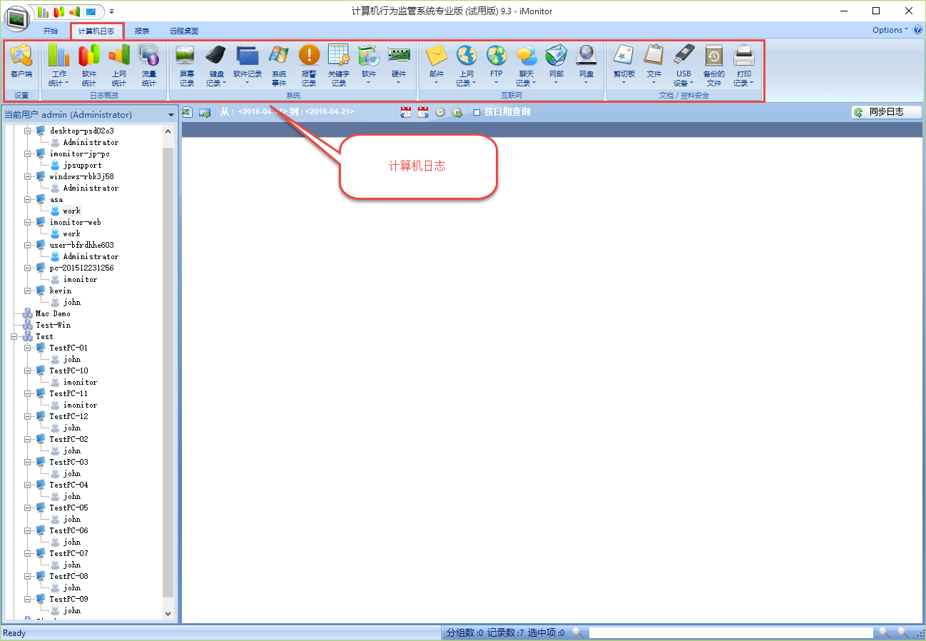Click the 软件 software icon in 系统 group
This screenshot has width=926, height=641.
tap(369, 65)
